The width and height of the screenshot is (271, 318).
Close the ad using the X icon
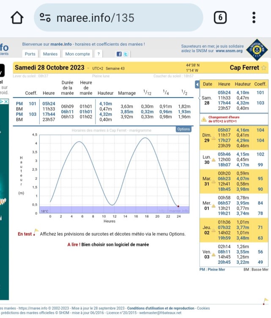[6, 102]
